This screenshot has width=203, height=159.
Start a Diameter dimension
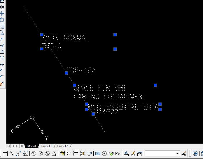click(47, 153)
